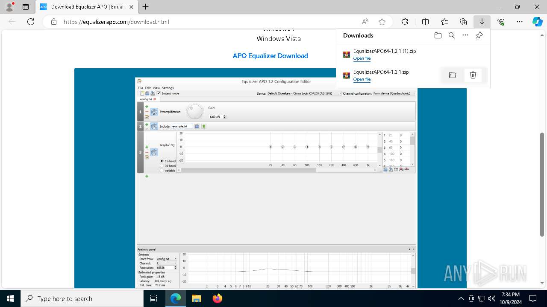Toggle Split screen in the toolbar

pos(425,22)
